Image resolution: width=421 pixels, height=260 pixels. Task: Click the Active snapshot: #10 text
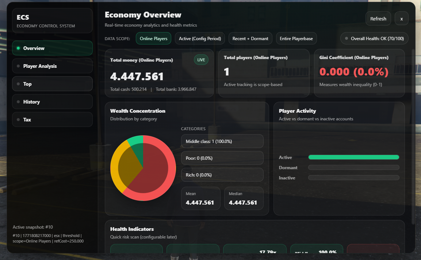click(x=33, y=227)
